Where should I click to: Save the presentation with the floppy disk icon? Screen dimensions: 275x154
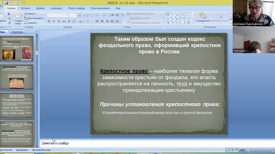7,3
